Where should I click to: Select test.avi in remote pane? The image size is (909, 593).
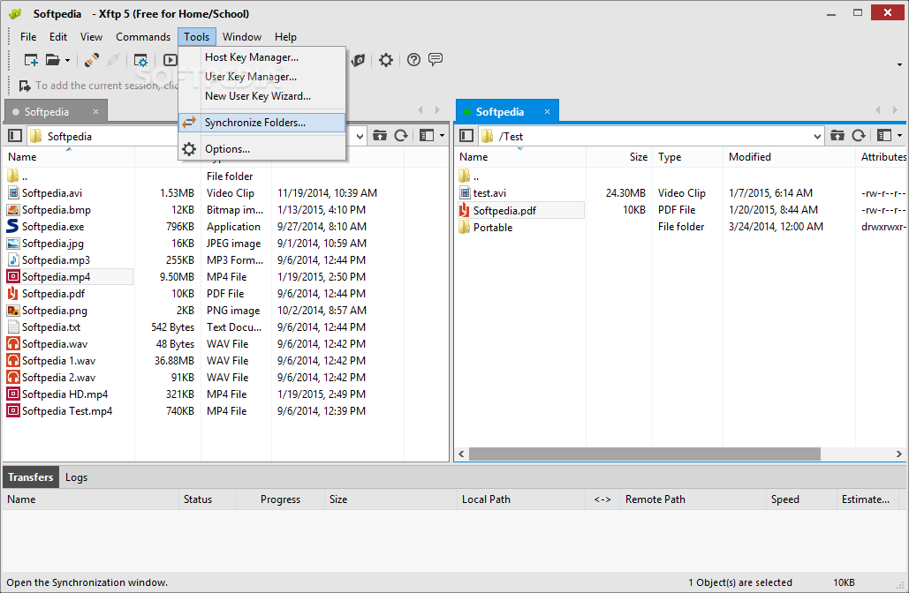click(489, 193)
